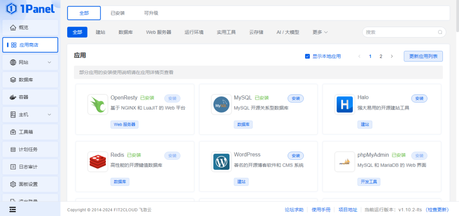The image size is (459, 216).
Task: Open the 更多 category dropdown
Action: click(320, 32)
